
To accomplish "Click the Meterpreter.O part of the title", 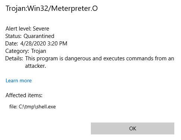I will coord(74,9).
